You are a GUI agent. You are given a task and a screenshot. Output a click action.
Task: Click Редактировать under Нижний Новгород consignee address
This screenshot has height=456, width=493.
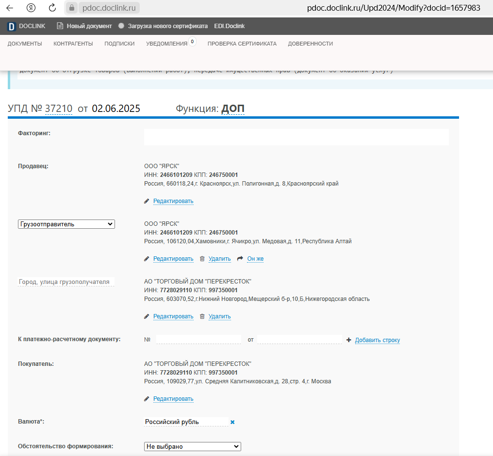pos(173,316)
